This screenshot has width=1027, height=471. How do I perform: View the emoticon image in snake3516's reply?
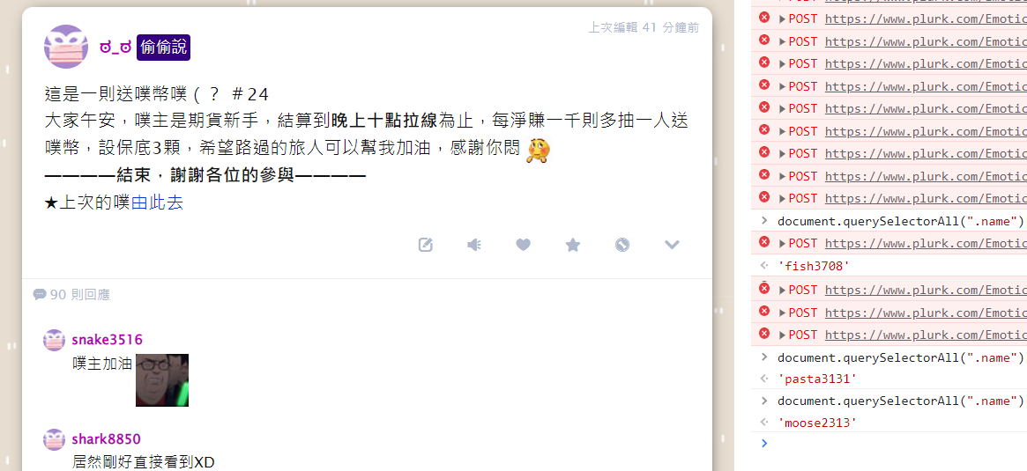[x=162, y=380]
